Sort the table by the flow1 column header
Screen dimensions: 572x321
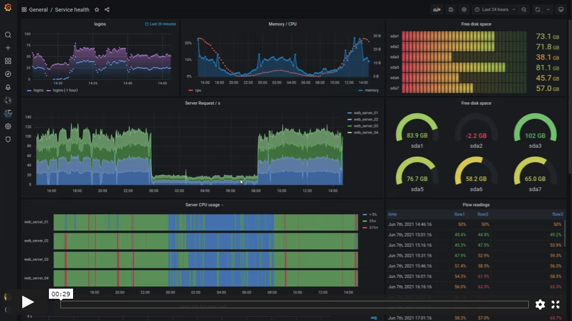pos(459,214)
